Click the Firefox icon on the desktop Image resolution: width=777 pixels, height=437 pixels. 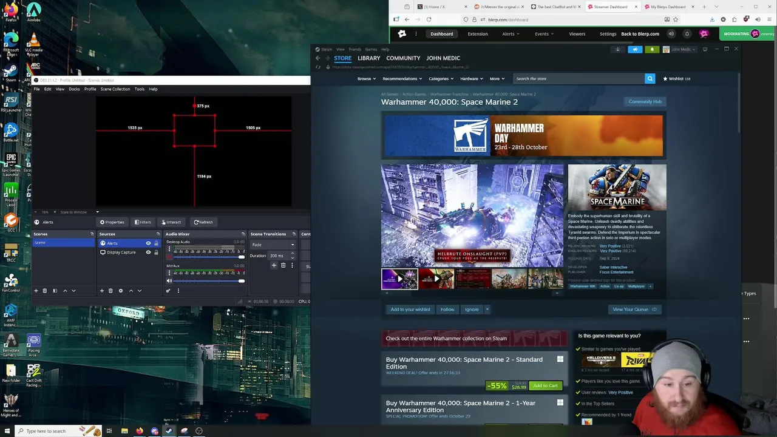click(11, 11)
